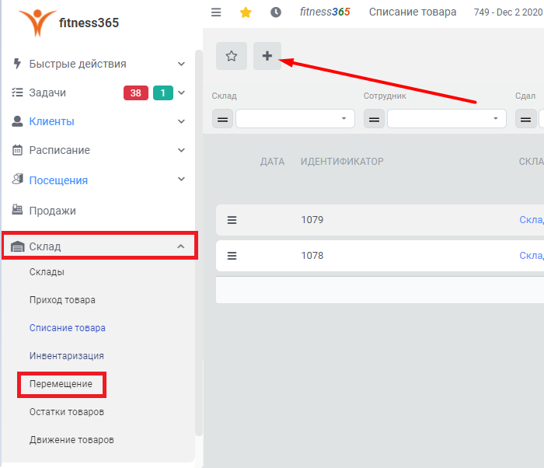The width and height of the screenshot is (544, 468).
Task: Click the yellow favorites star icon
Action: coord(246,12)
